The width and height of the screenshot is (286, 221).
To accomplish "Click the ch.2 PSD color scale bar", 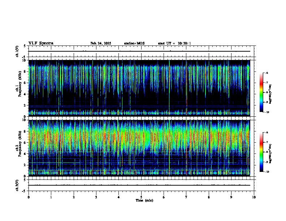I will pos(261,152).
